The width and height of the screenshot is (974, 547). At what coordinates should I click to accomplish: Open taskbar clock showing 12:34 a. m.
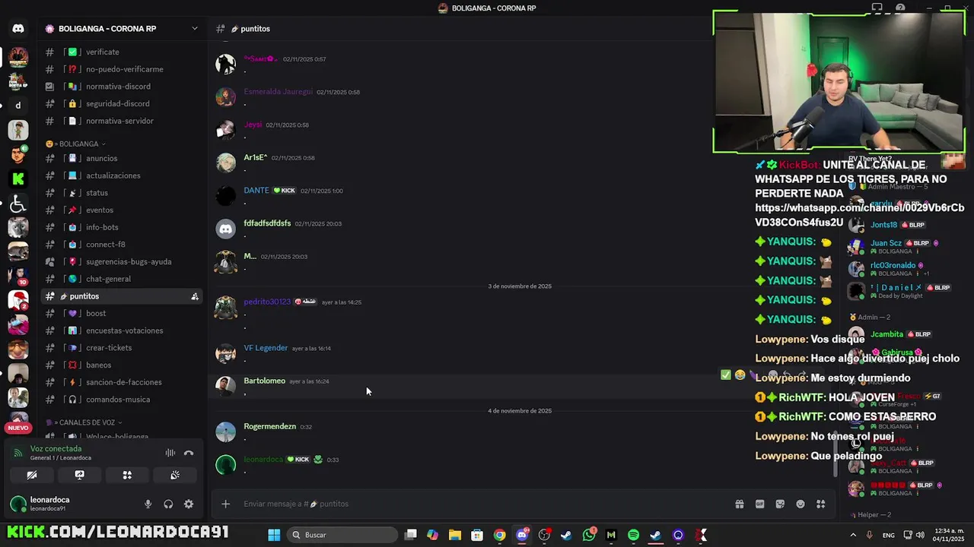(947, 535)
